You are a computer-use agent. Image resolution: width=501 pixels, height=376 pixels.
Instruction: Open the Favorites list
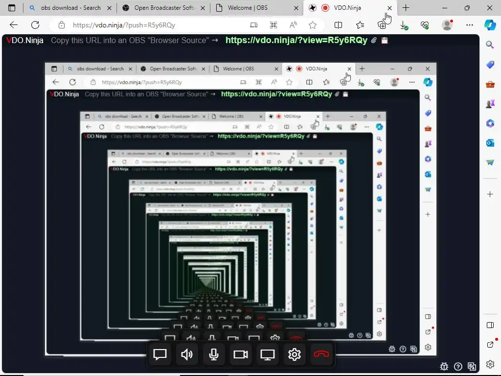360,25
